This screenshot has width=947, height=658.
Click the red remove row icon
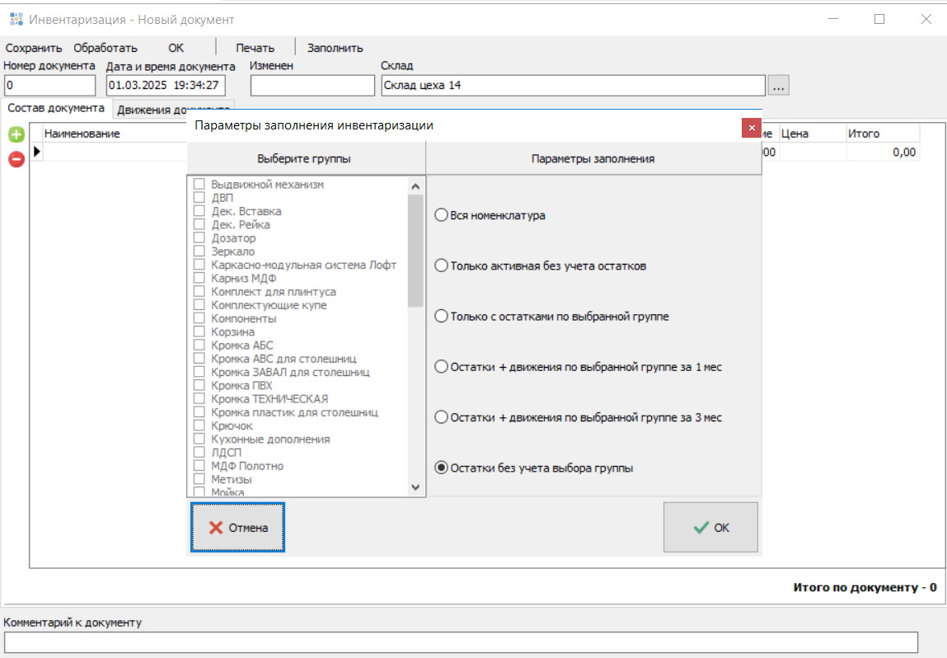(x=16, y=159)
